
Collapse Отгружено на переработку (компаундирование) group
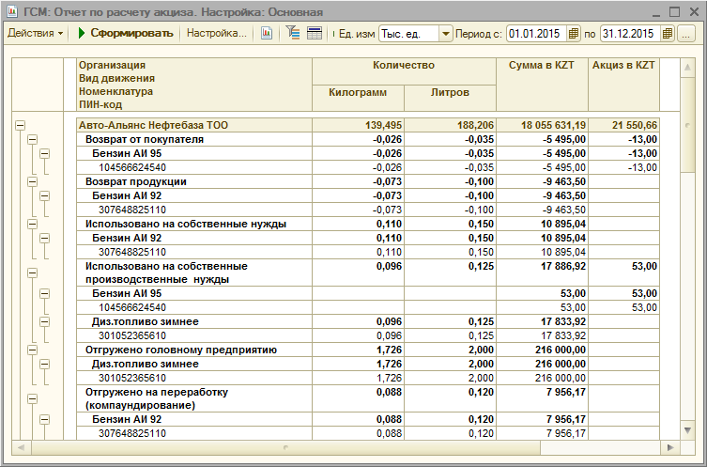tap(32, 398)
